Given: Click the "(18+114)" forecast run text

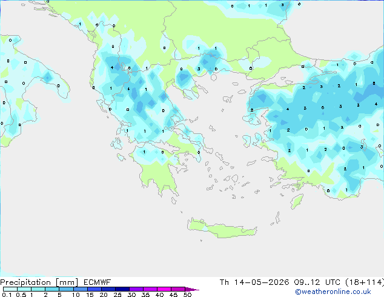Looking at the screenshot, I should click(x=365, y=282).
